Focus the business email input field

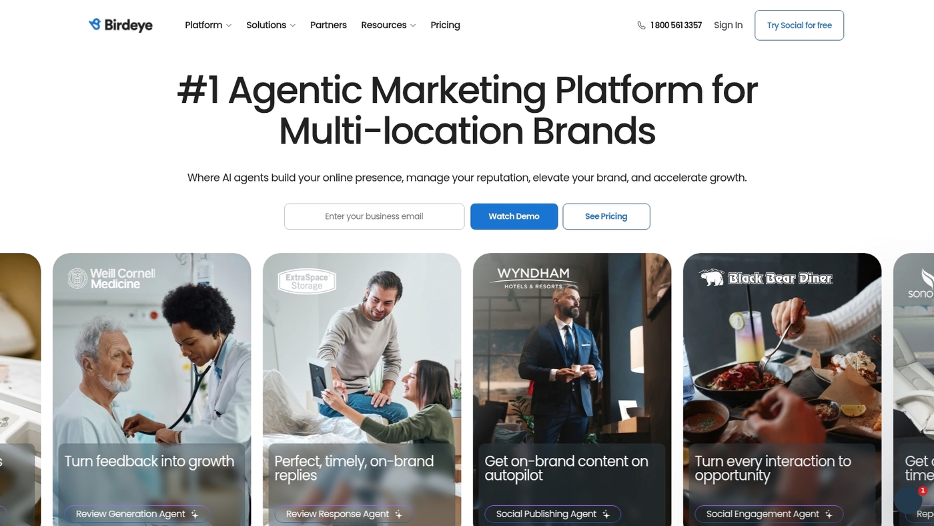[x=374, y=216]
